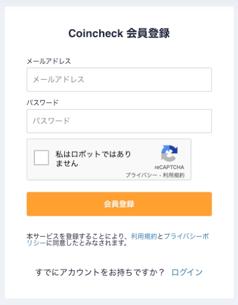This screenshot has height=305, width=238.
Task: Click the 本サービスを登録することにより text
Action: pyautogui.click(x=75, y=236)
